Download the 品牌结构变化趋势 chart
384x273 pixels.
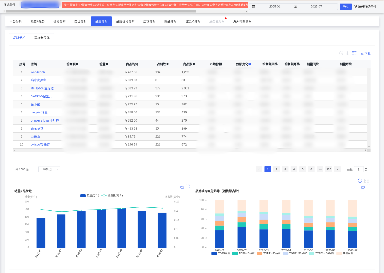click(363, 186)
